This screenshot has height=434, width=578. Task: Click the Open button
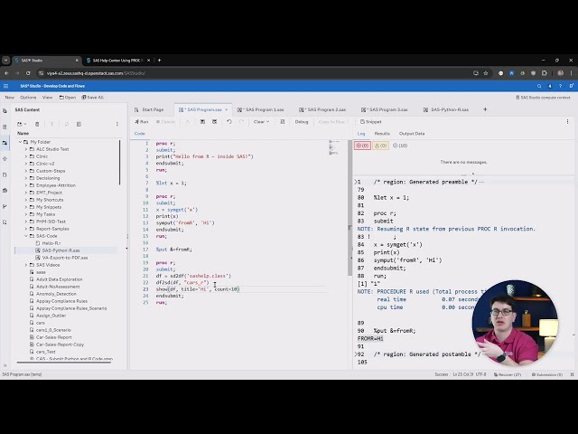coord(68,98)
